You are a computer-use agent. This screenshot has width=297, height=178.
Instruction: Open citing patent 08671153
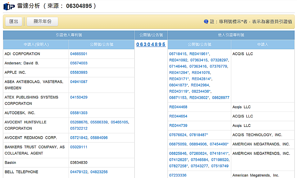178,97
